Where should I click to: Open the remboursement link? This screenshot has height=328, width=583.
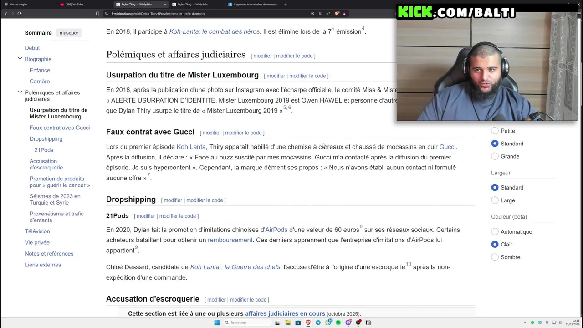click(230, 240)
